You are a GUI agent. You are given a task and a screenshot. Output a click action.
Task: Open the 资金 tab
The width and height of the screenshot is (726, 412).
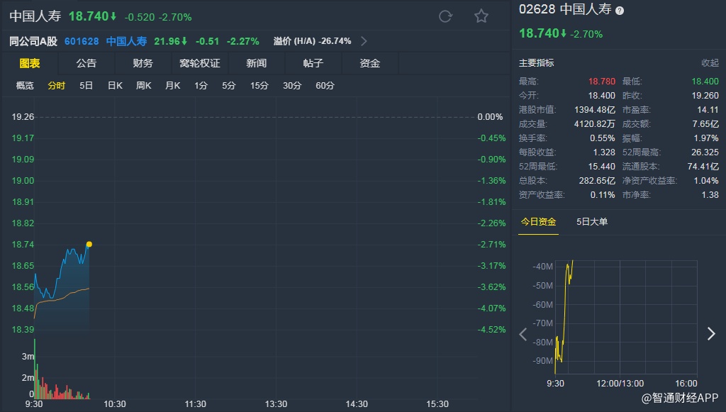tap(370, 63)
